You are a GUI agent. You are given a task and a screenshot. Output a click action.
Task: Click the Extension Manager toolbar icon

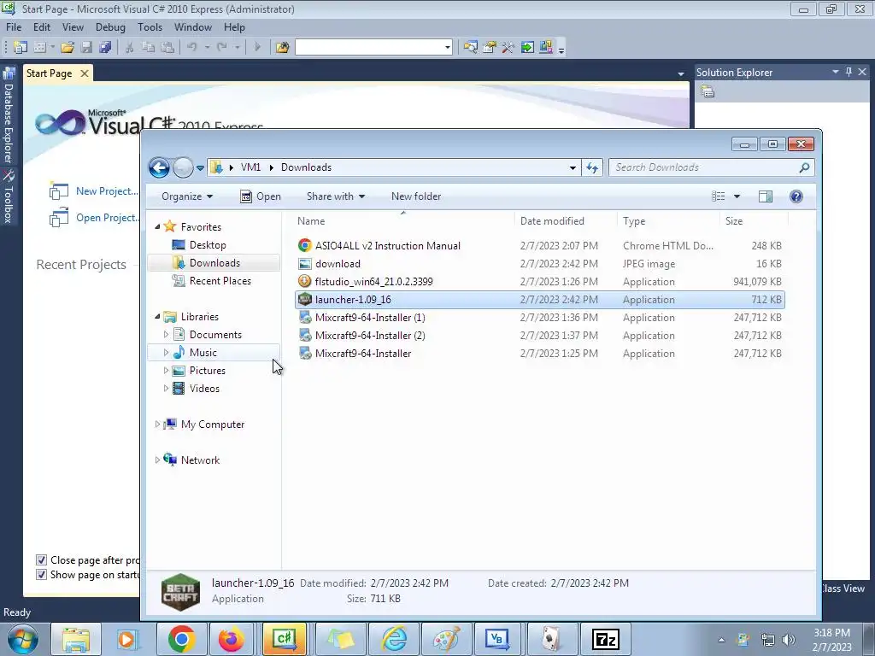pyautogui.click(x=546, y=48)
